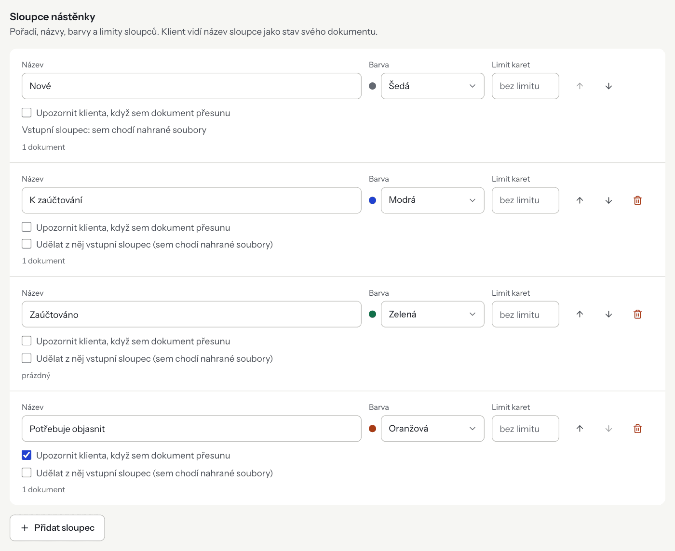Click the up arrow in the Nové row
The image size is (675, 551).
pos(580,86)
